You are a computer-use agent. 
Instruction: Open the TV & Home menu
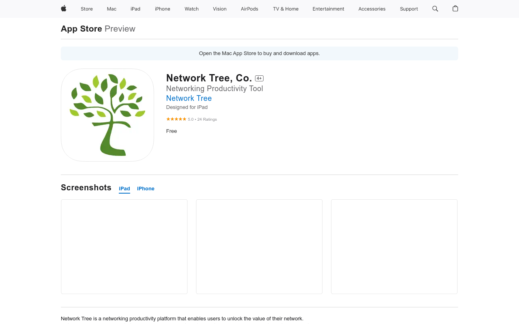[x=285, y=9]
